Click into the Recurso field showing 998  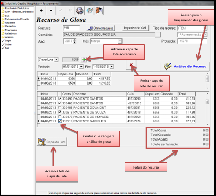click(72, 28)
